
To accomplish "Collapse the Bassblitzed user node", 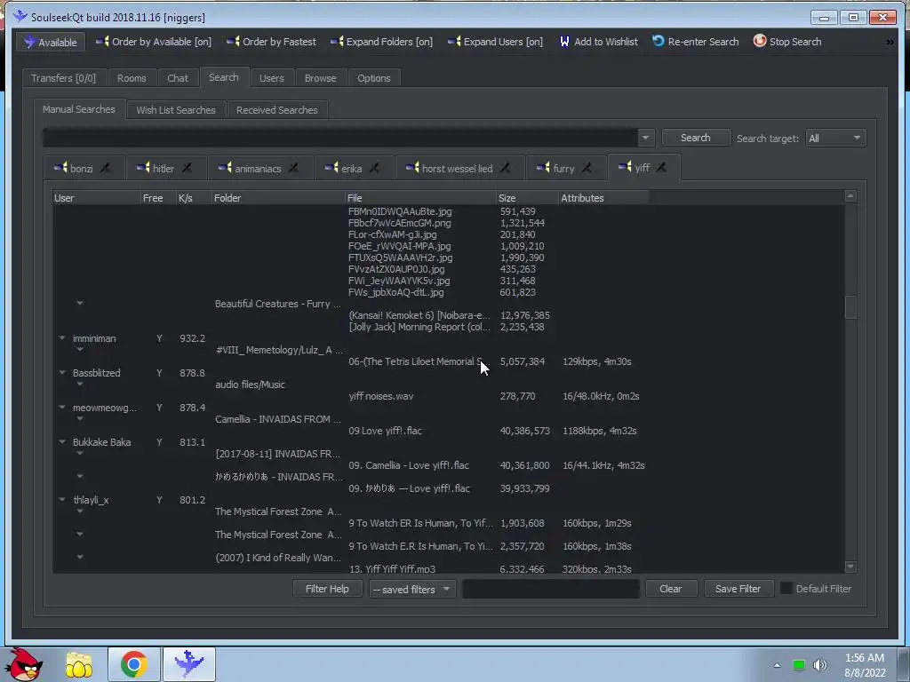I will coord(62,373).
